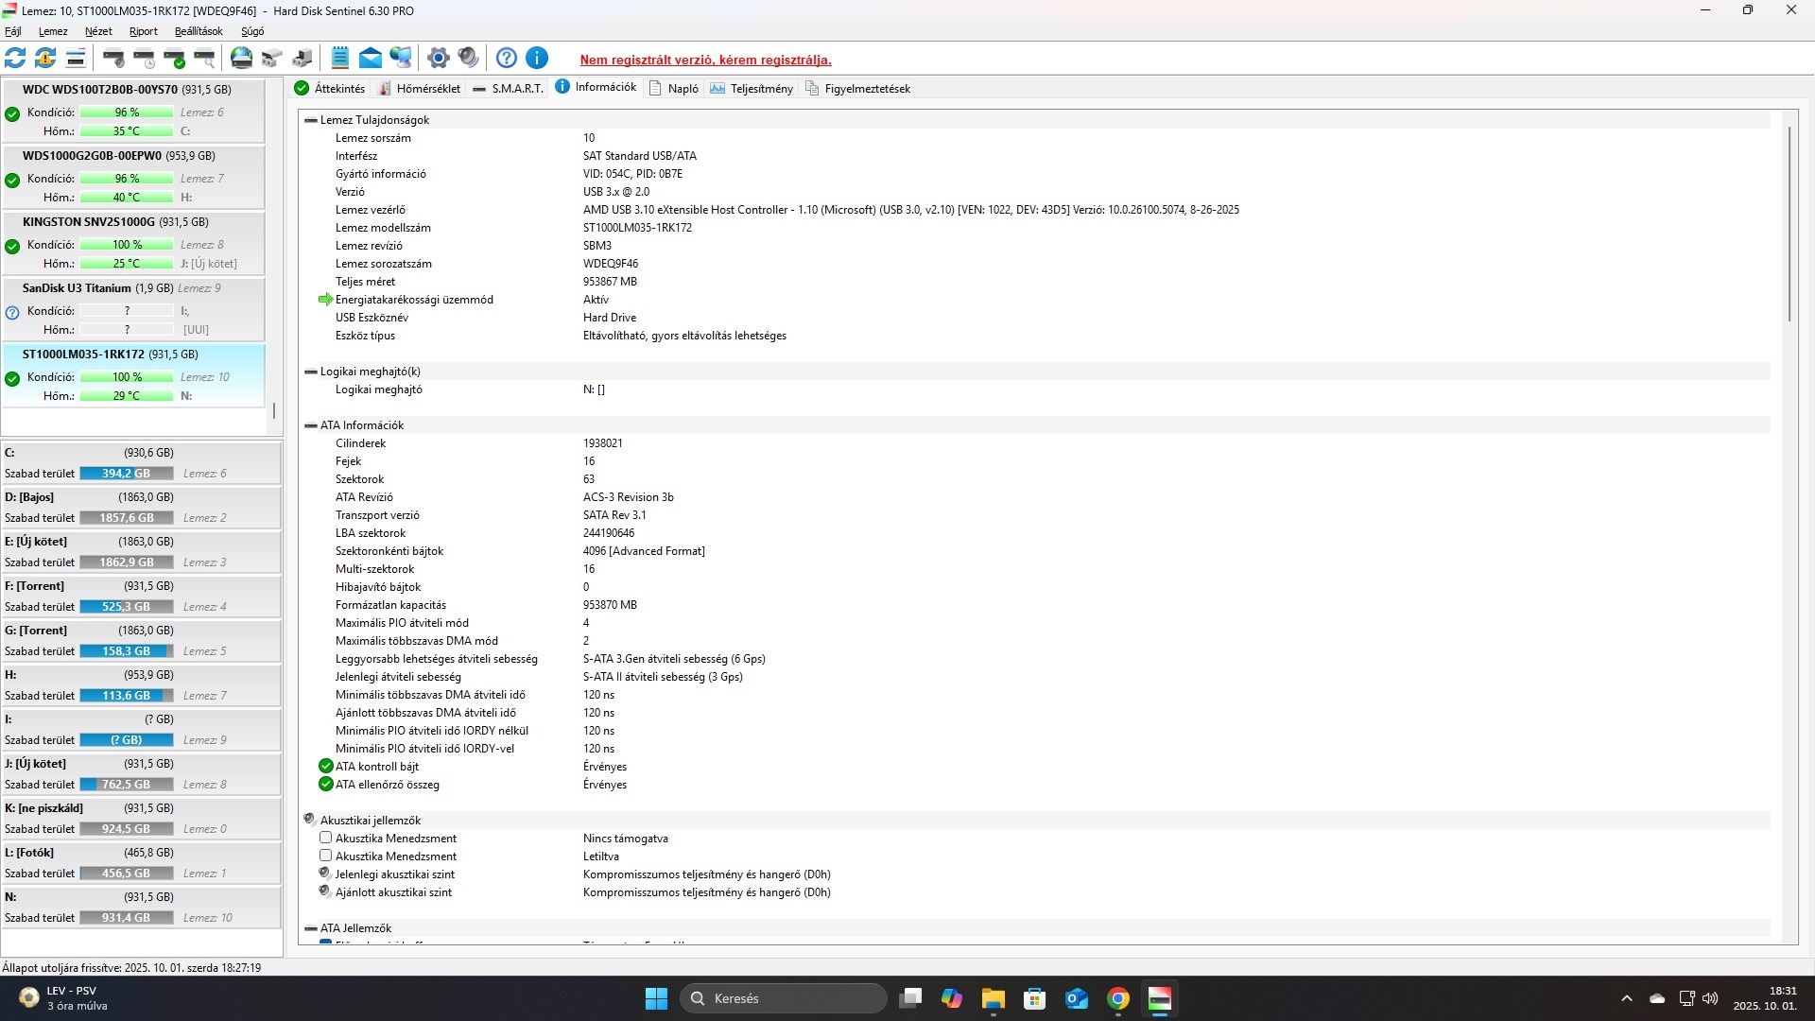Open the Riport menu
Viewport: 1815px width, 1021px height.
tap(144, 31)
